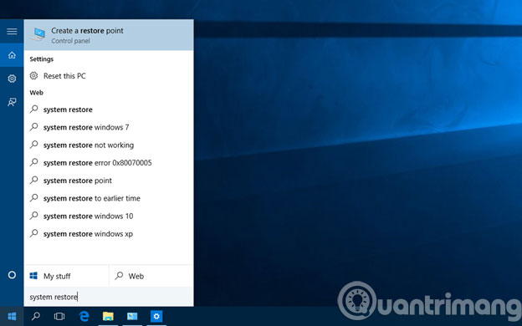Viewport: 522px width, 326px height.
Task: Open the picture-window app on the taskbar
Action: [x=132, y=316]
